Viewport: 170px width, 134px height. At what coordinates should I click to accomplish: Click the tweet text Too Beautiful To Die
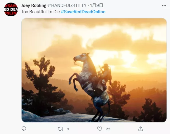[x=41, y=12]
